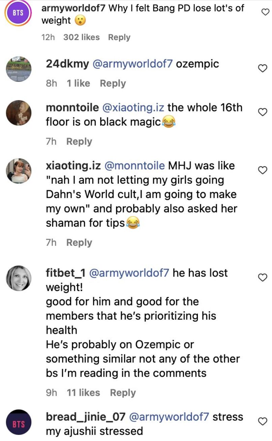Open the @xiaoting.iz mention in monntoile's comment
This screenshot has height=441, width=272.
tap(133, 108)
